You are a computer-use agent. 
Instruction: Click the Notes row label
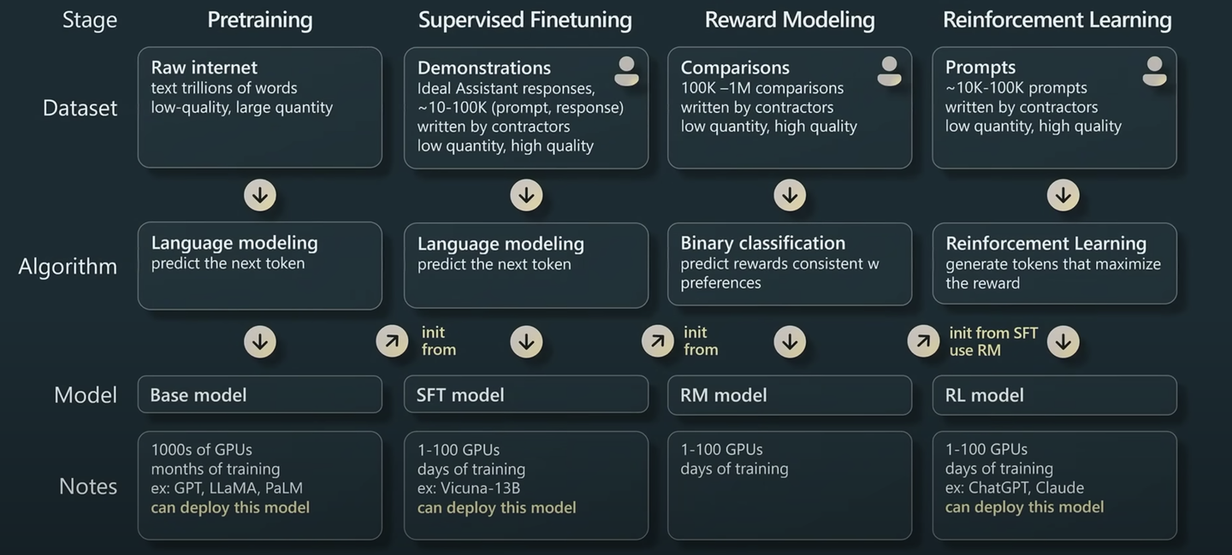click(x=88, y=486)
